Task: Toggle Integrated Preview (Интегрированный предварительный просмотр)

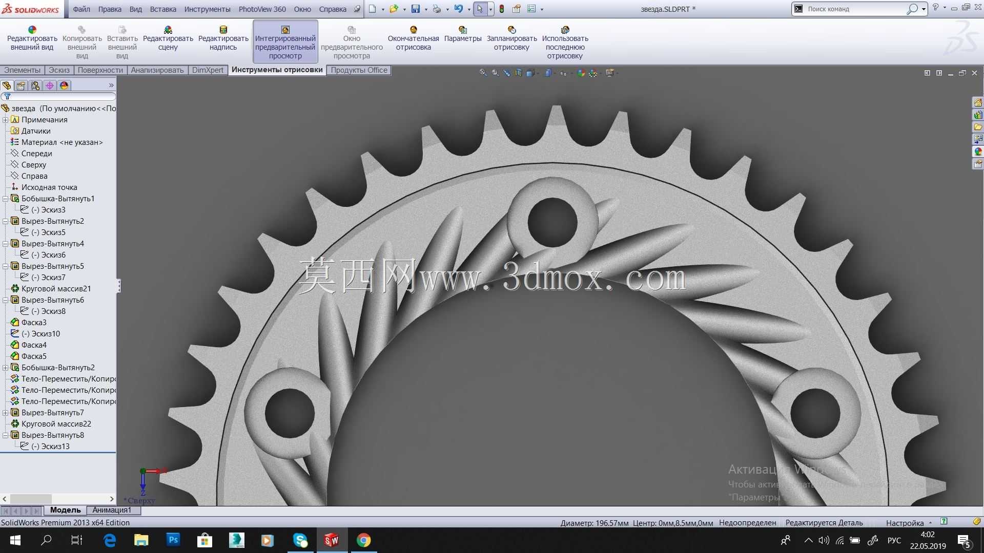Action: [285, 42]
